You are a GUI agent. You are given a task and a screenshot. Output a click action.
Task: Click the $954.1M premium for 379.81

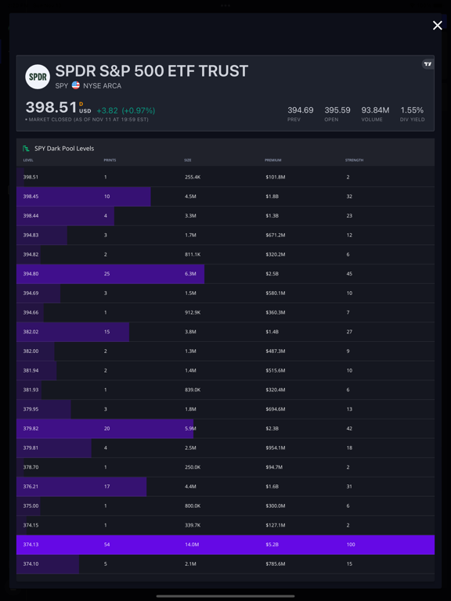276,448
